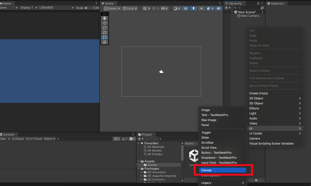The height and width of the screenshot is (186, 311).
Task: Toggle 2D view mode in Scene
Action: pos(185,8)
